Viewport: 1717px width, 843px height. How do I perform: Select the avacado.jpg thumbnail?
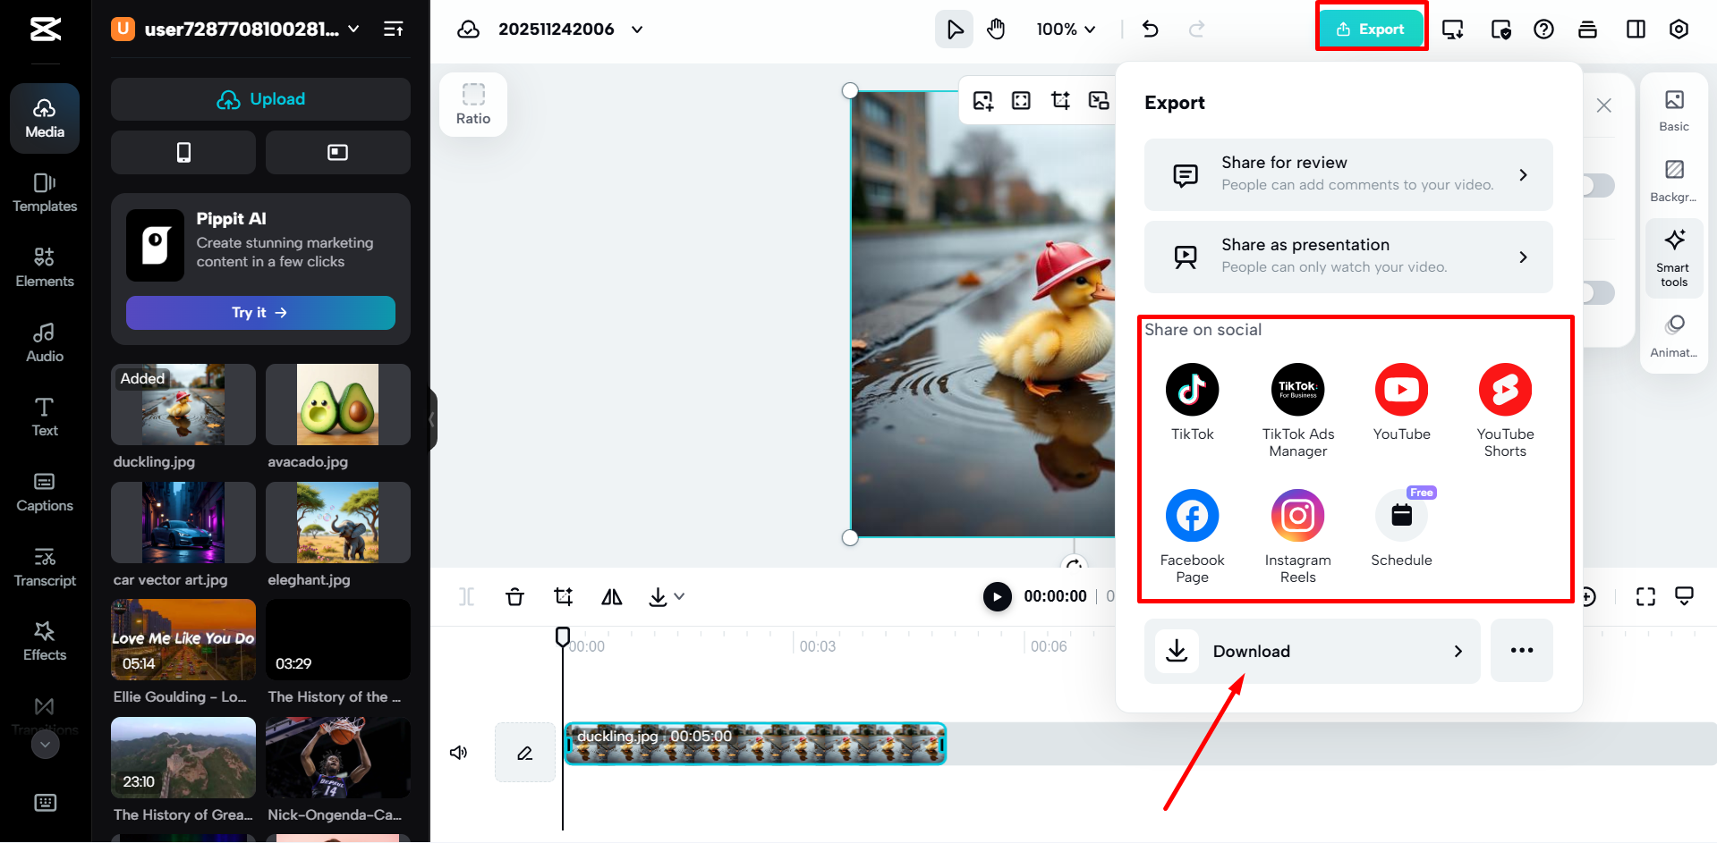(338, 404)
